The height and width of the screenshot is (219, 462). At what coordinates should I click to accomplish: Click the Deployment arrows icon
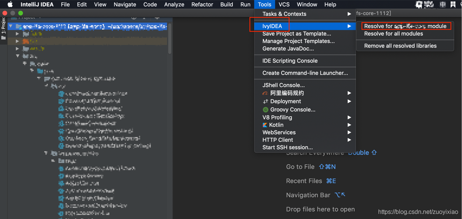click(265, 101)
